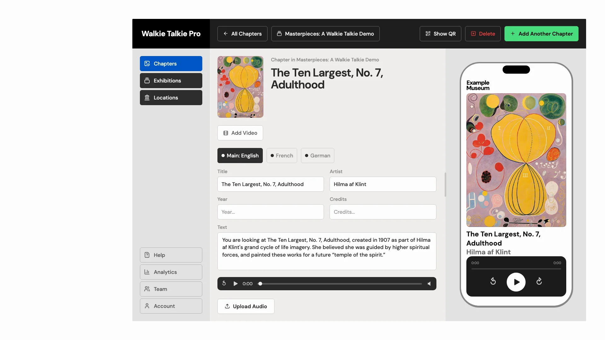The image size is (605, 340).
Task: Click the phone preview artwork image
Action: click(x=516, y=160)
